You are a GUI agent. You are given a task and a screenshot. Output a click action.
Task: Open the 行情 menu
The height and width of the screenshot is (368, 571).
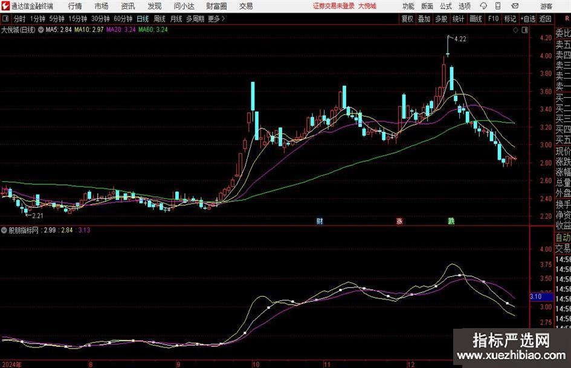point(75,6)
